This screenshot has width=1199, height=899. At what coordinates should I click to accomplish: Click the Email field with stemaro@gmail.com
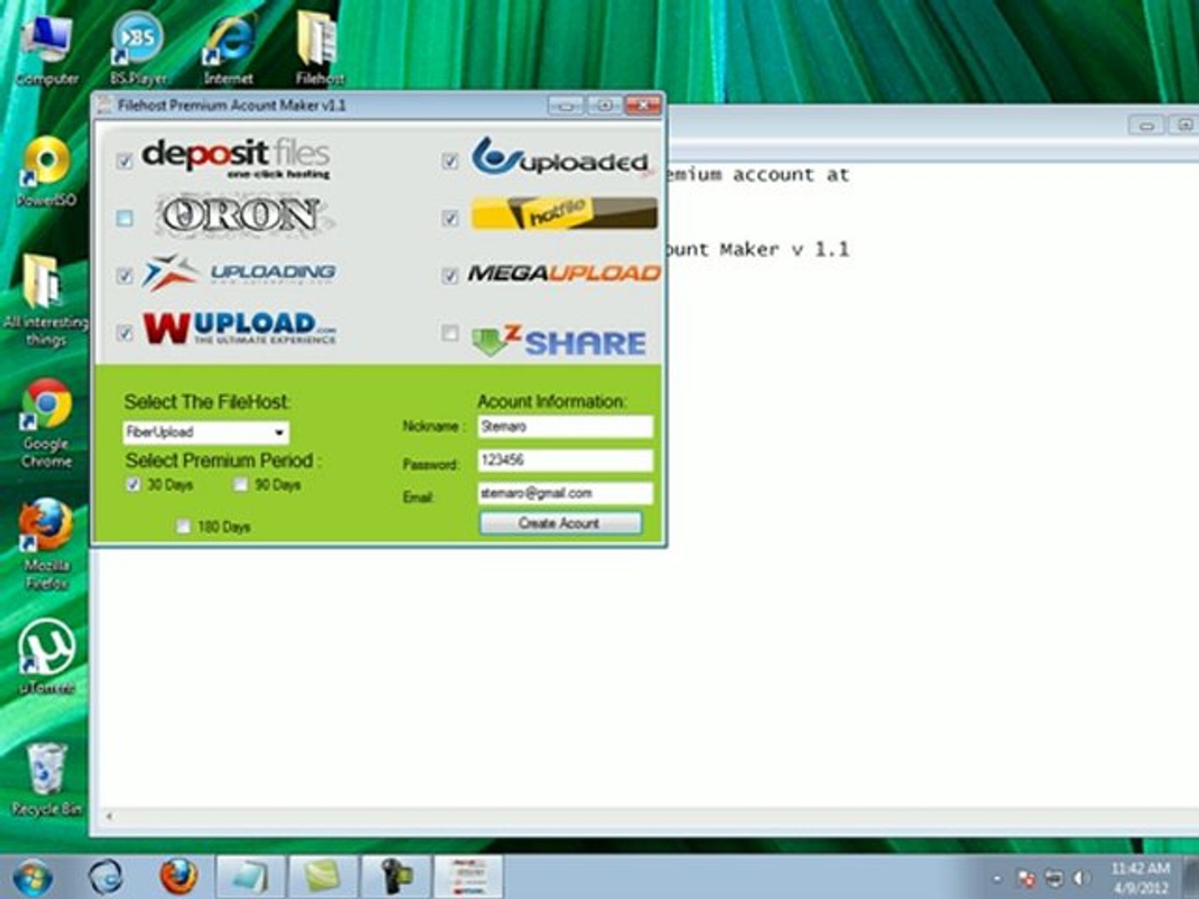[565, 494]
